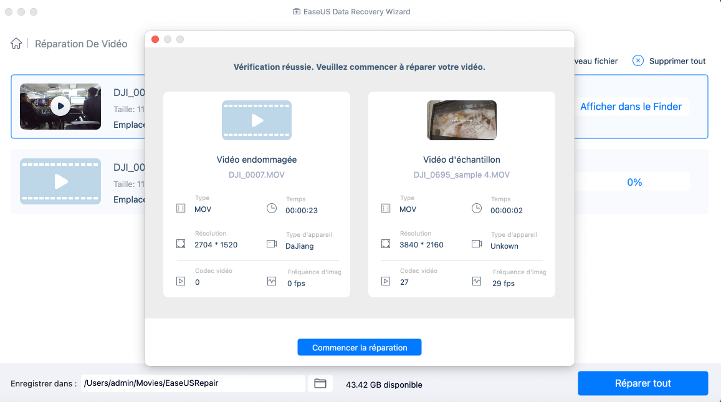Click the Vérification réussie message text

tap(360, 67)
